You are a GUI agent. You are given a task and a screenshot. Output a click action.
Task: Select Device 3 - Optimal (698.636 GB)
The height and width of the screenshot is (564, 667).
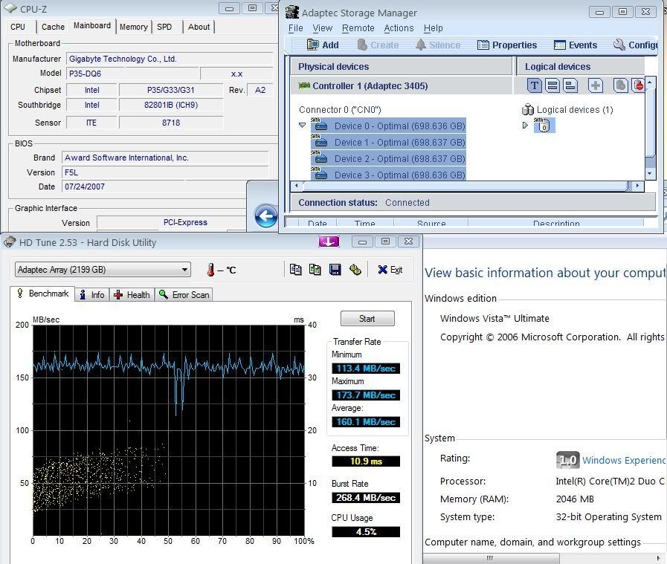399,175
